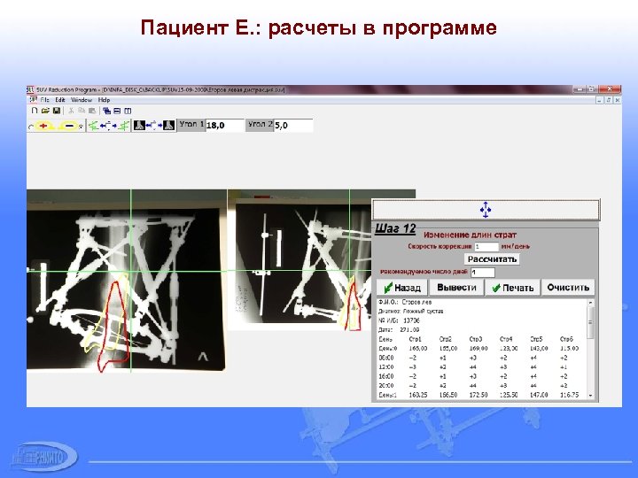
Task: Click the 08:00 time row label
Action: pos(386,358)
